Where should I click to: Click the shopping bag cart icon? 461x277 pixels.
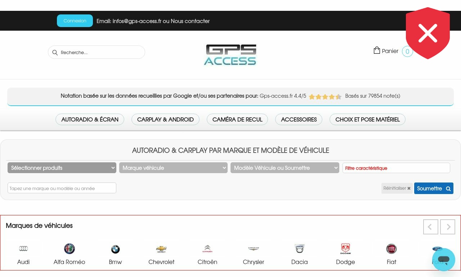(377, 50)
